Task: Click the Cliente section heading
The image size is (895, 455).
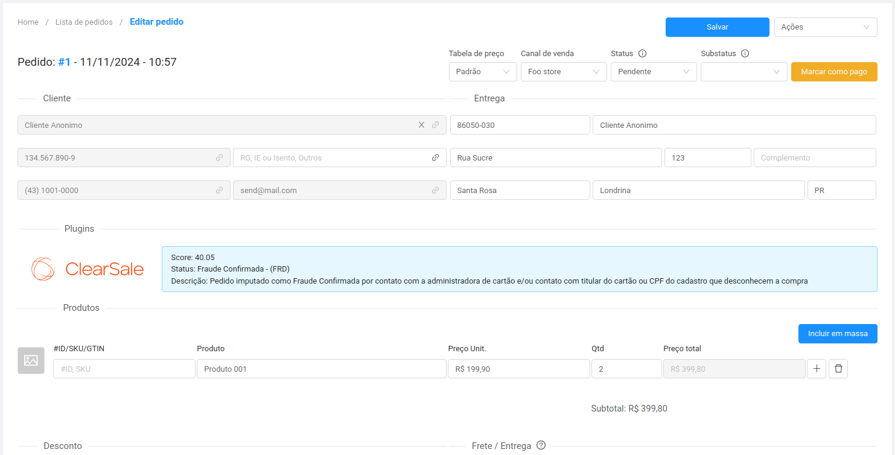Action: [x=57, y=98]
